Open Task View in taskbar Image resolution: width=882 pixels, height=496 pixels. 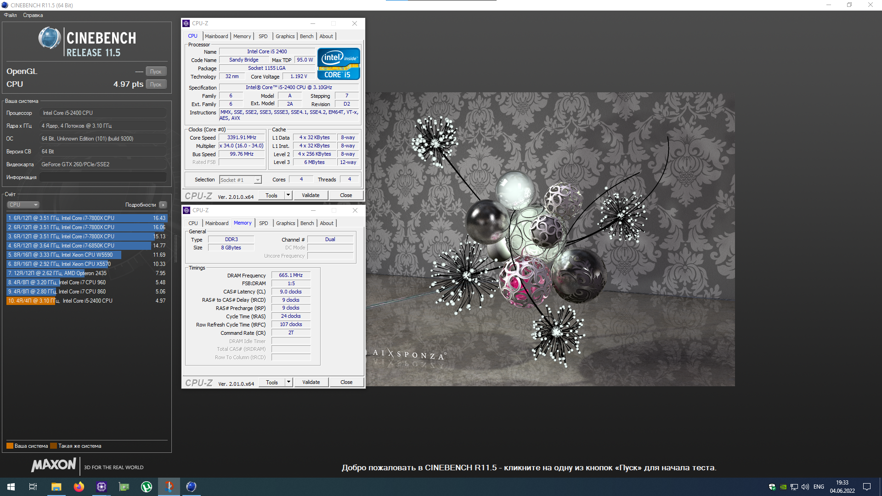33,487
